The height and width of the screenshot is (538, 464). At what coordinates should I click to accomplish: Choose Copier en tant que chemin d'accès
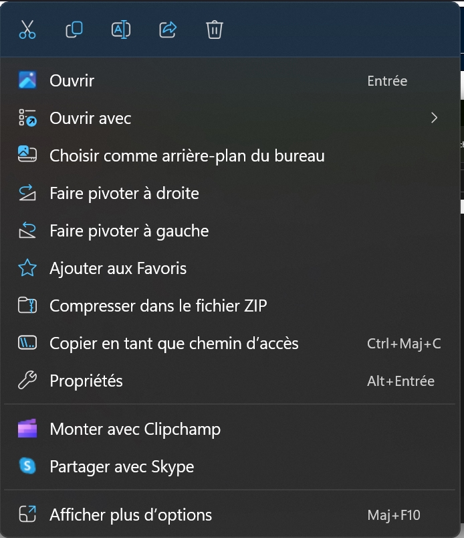[x=174, y=344]
